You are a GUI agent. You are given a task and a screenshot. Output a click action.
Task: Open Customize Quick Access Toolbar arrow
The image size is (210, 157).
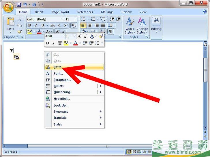point(42,5)
